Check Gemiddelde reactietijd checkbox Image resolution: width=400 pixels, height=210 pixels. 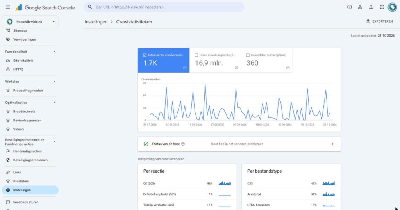[248, 55]
